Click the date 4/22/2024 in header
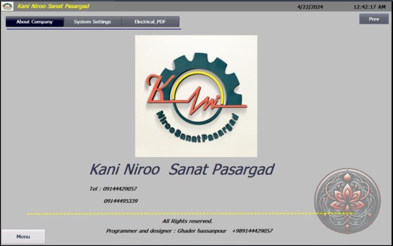Screen dimensions: 393x246 click(310, 7)
